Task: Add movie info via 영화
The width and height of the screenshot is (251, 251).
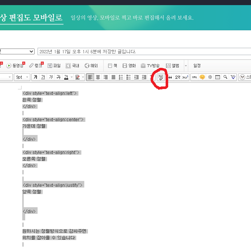Action: [129, 66]
